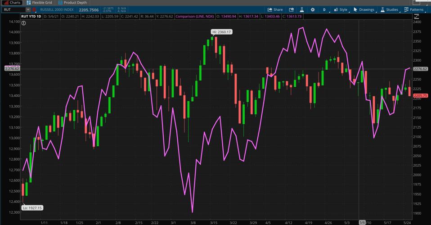Click the flask icon beside the gear
431x225 pixels.
click(x=302, y=9)
